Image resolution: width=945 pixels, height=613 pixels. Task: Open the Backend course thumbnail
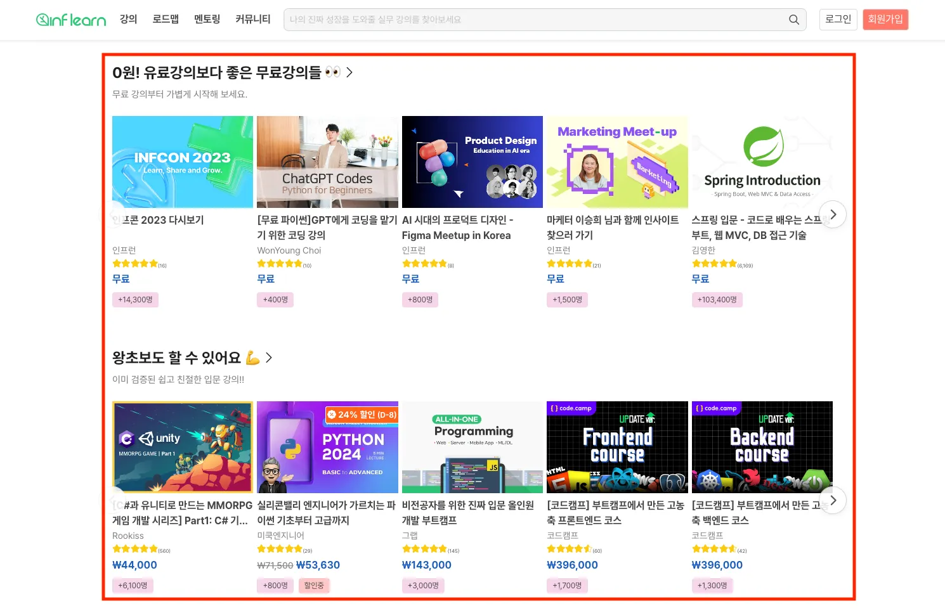point(762,447)
